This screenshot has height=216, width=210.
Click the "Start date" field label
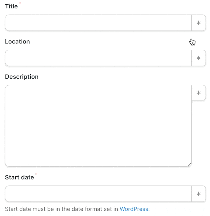19,177
